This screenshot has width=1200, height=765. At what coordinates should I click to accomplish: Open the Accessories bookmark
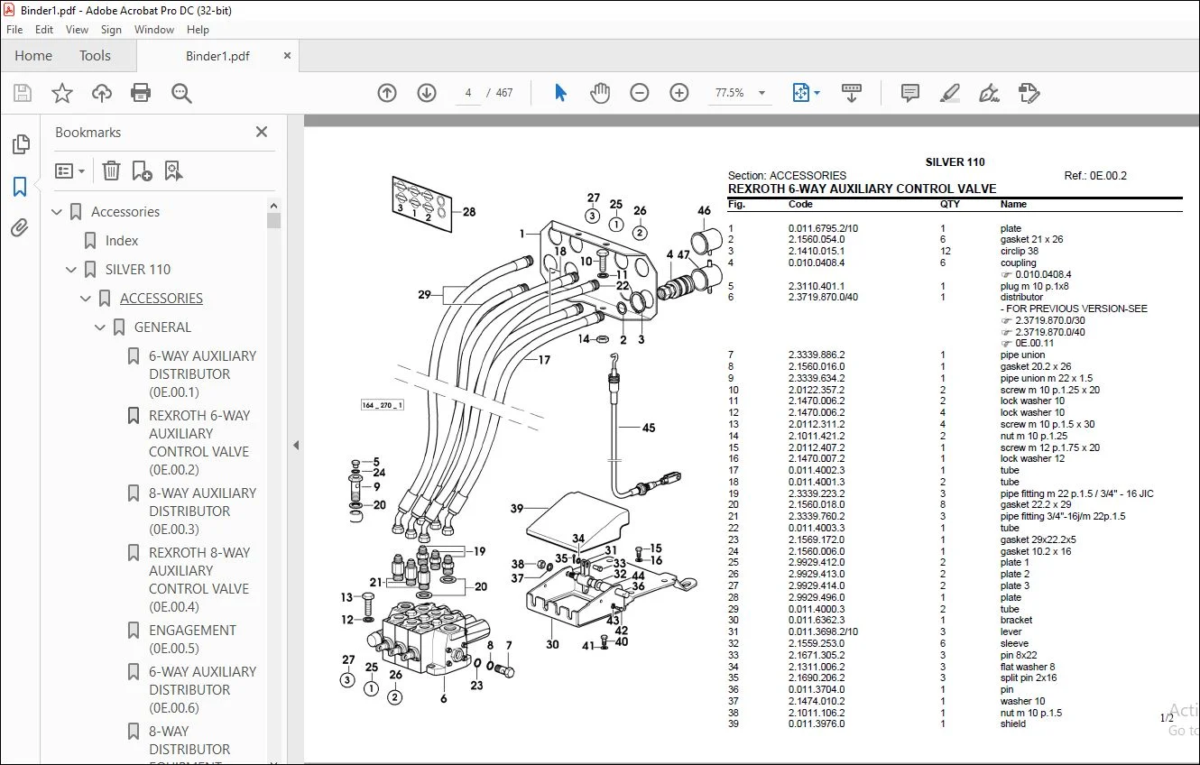[125, 212]
